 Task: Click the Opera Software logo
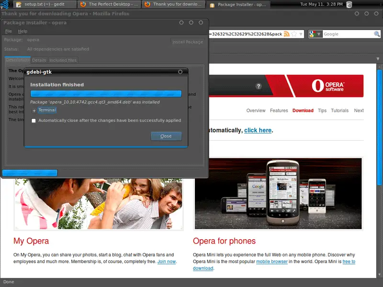(328, 86)
